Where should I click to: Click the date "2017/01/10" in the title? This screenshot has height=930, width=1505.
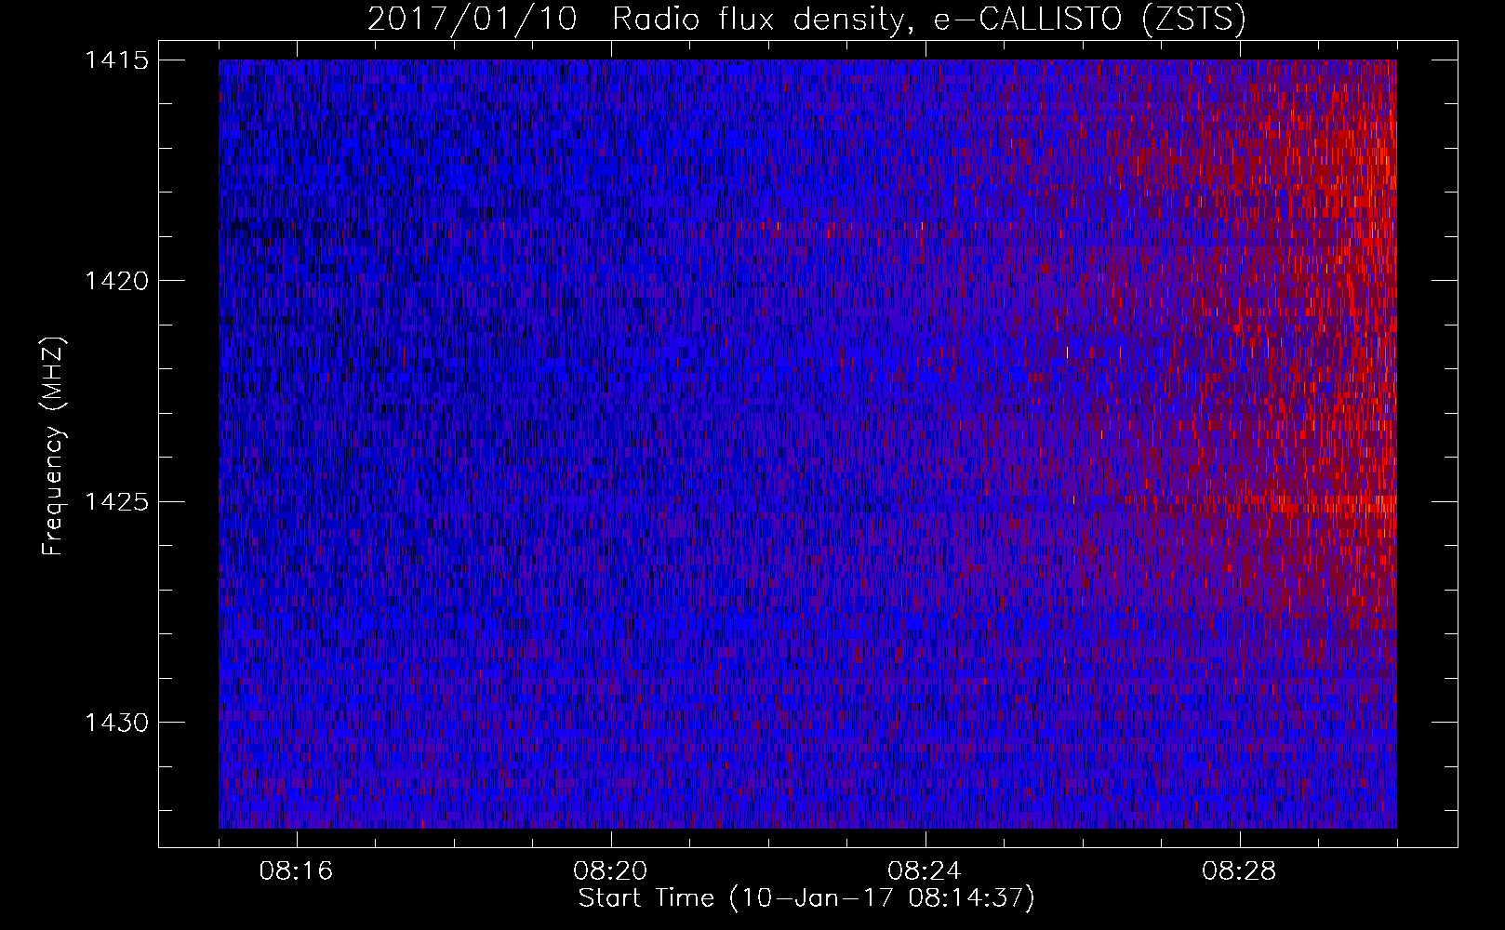pyautogui.click(x=473, y=19)
